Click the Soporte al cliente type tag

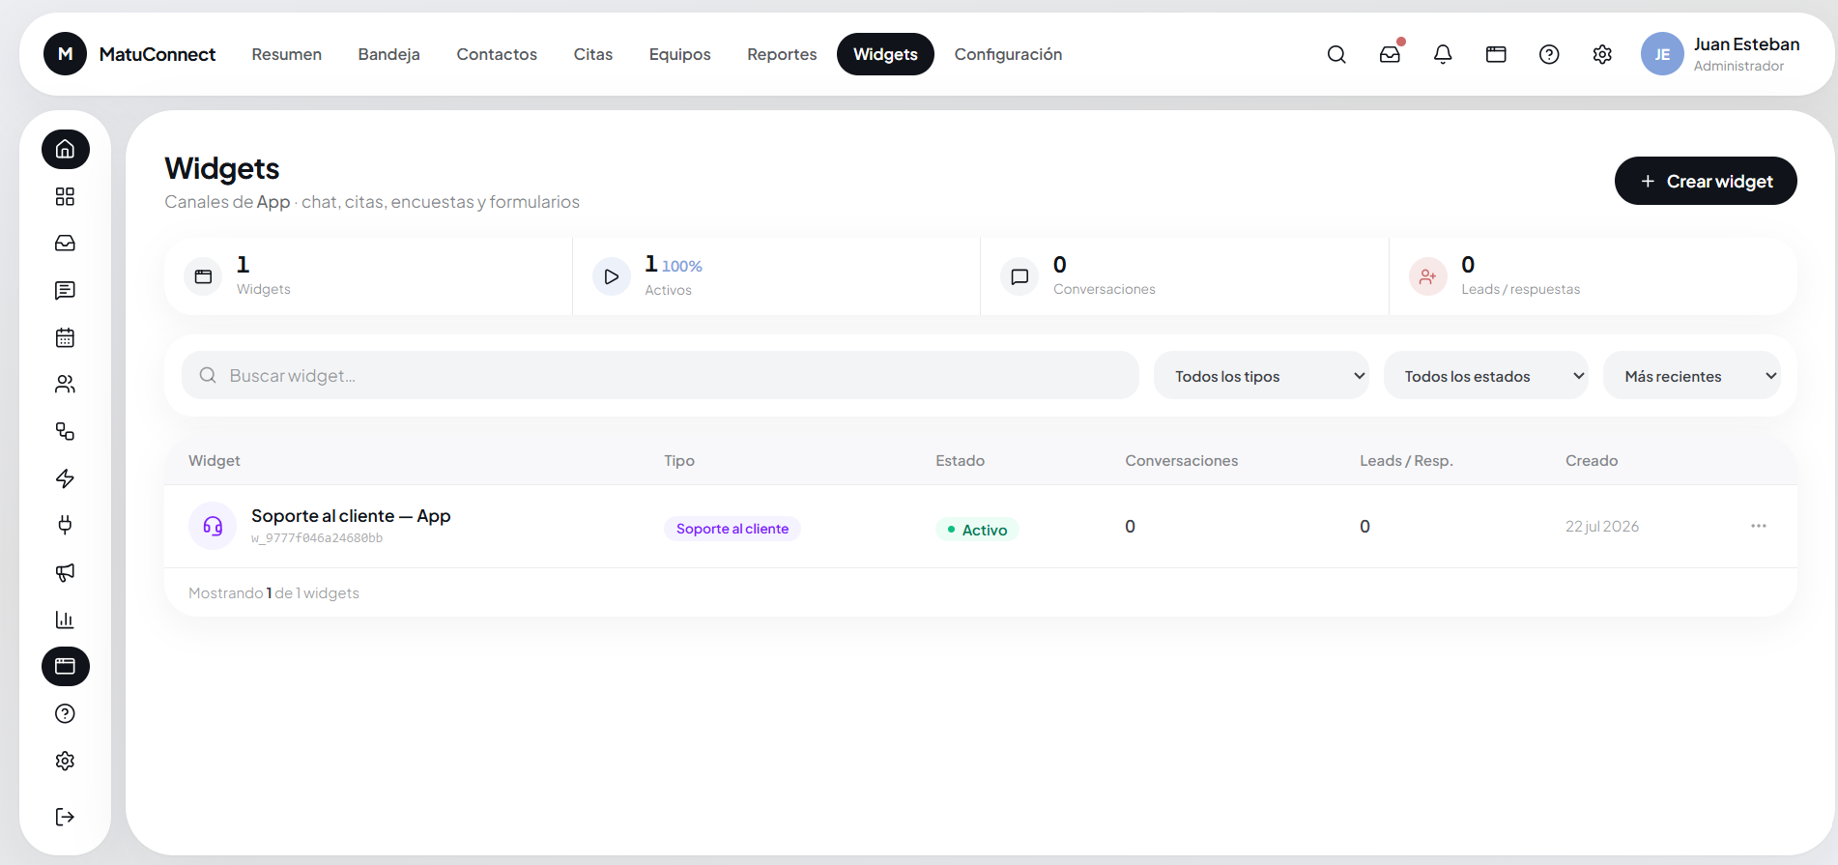pos(732,529)
